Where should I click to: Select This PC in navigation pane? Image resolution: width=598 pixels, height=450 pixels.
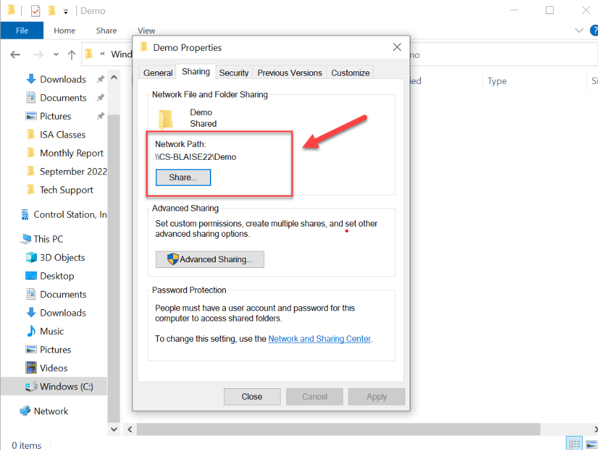[x=48, y=239]
